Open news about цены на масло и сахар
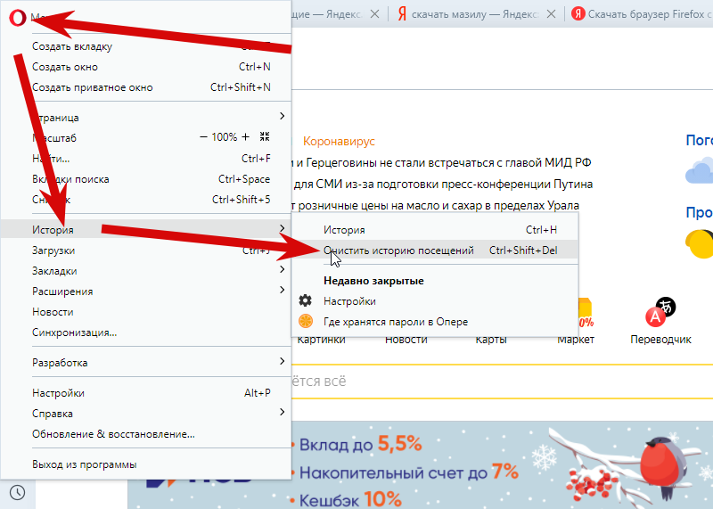Image resolution: width=713 pixels, height=509 pixels. (x=435, y=206)
